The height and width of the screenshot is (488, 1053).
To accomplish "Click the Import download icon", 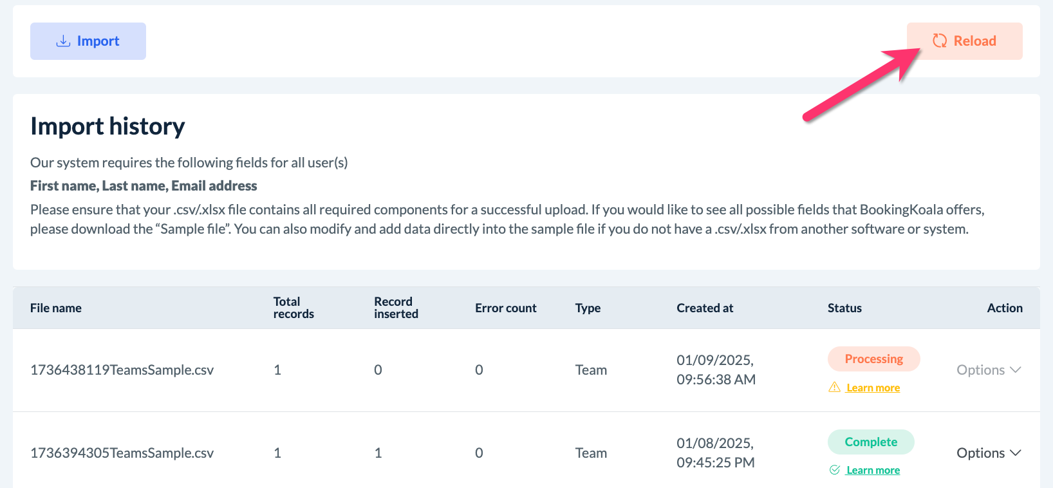I will click(63, 41).
